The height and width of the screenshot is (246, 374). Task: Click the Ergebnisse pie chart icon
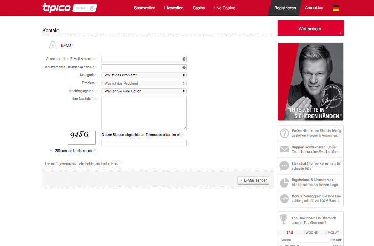tap(284, 182)
